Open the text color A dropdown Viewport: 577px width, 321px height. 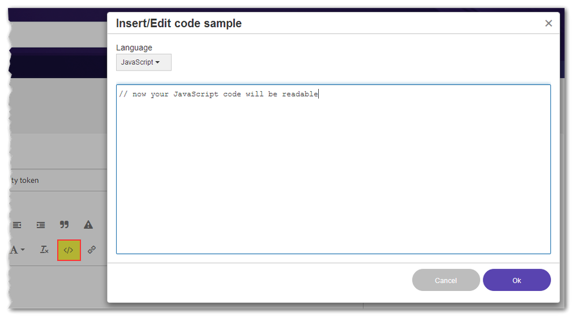pyautogui.click(x=17, y=250)
